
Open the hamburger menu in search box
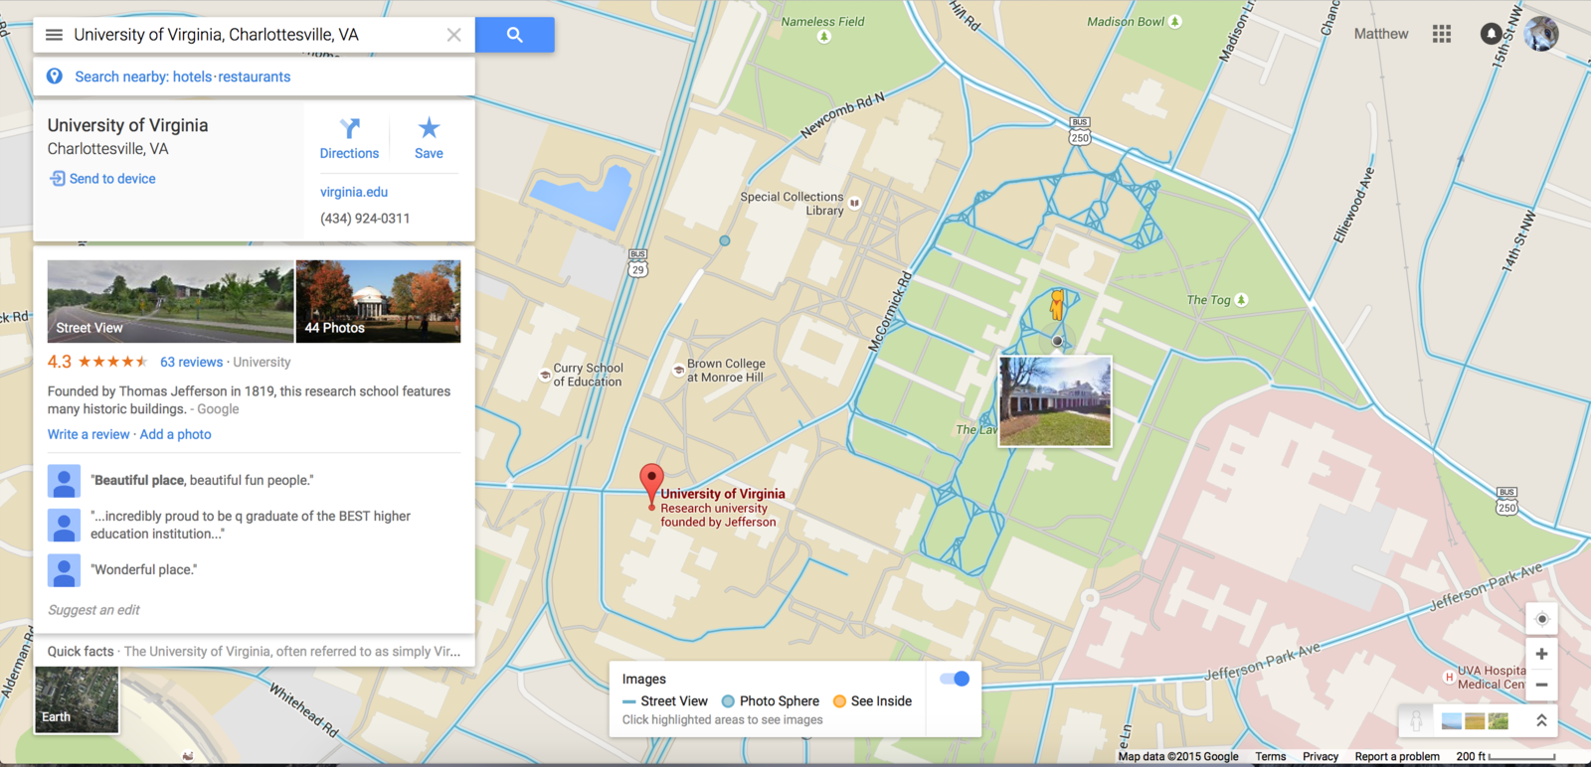(54, 35)
